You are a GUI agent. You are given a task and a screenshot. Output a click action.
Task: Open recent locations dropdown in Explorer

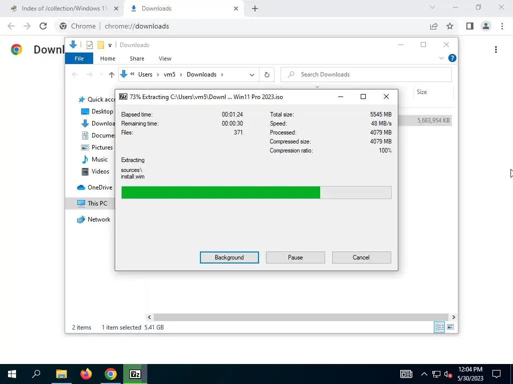point(101,75)
